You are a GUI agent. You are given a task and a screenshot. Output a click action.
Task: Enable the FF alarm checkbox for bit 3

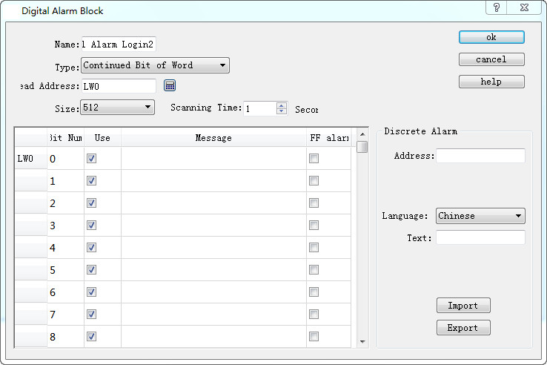[x=314, y=226]
